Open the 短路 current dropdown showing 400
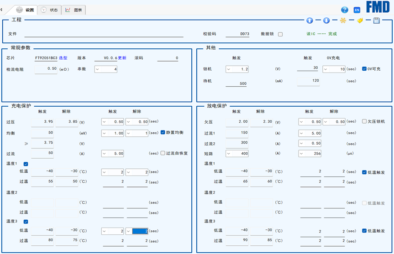Image resolution: width=394 pixels, height=254 pixels. [x=237, y=154]
